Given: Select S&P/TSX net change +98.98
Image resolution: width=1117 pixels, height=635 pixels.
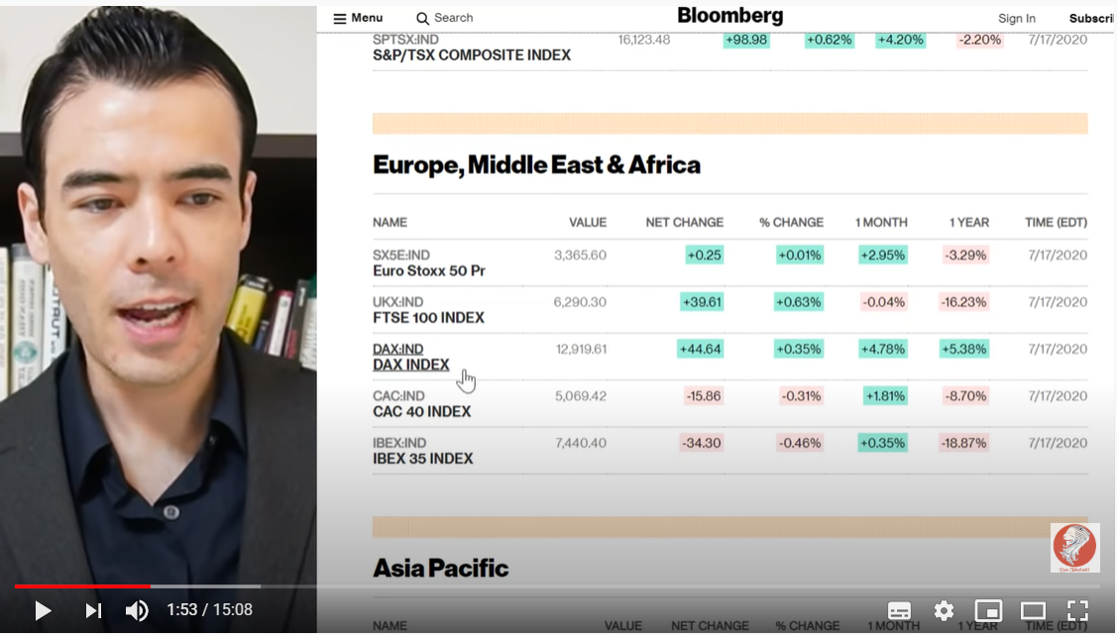Looking at the screenshot, I should (746, 40).
